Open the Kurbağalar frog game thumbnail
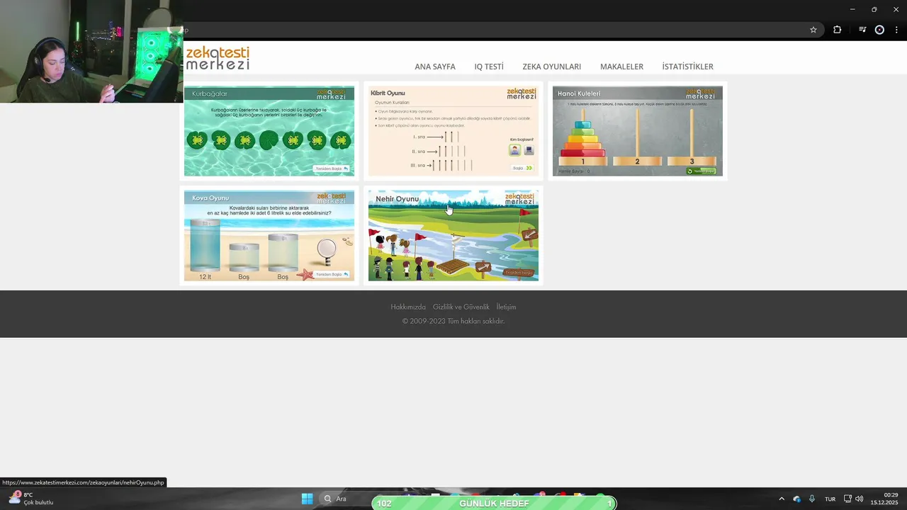This screenshot has height=510, width=907. click(x=269, y=131)
